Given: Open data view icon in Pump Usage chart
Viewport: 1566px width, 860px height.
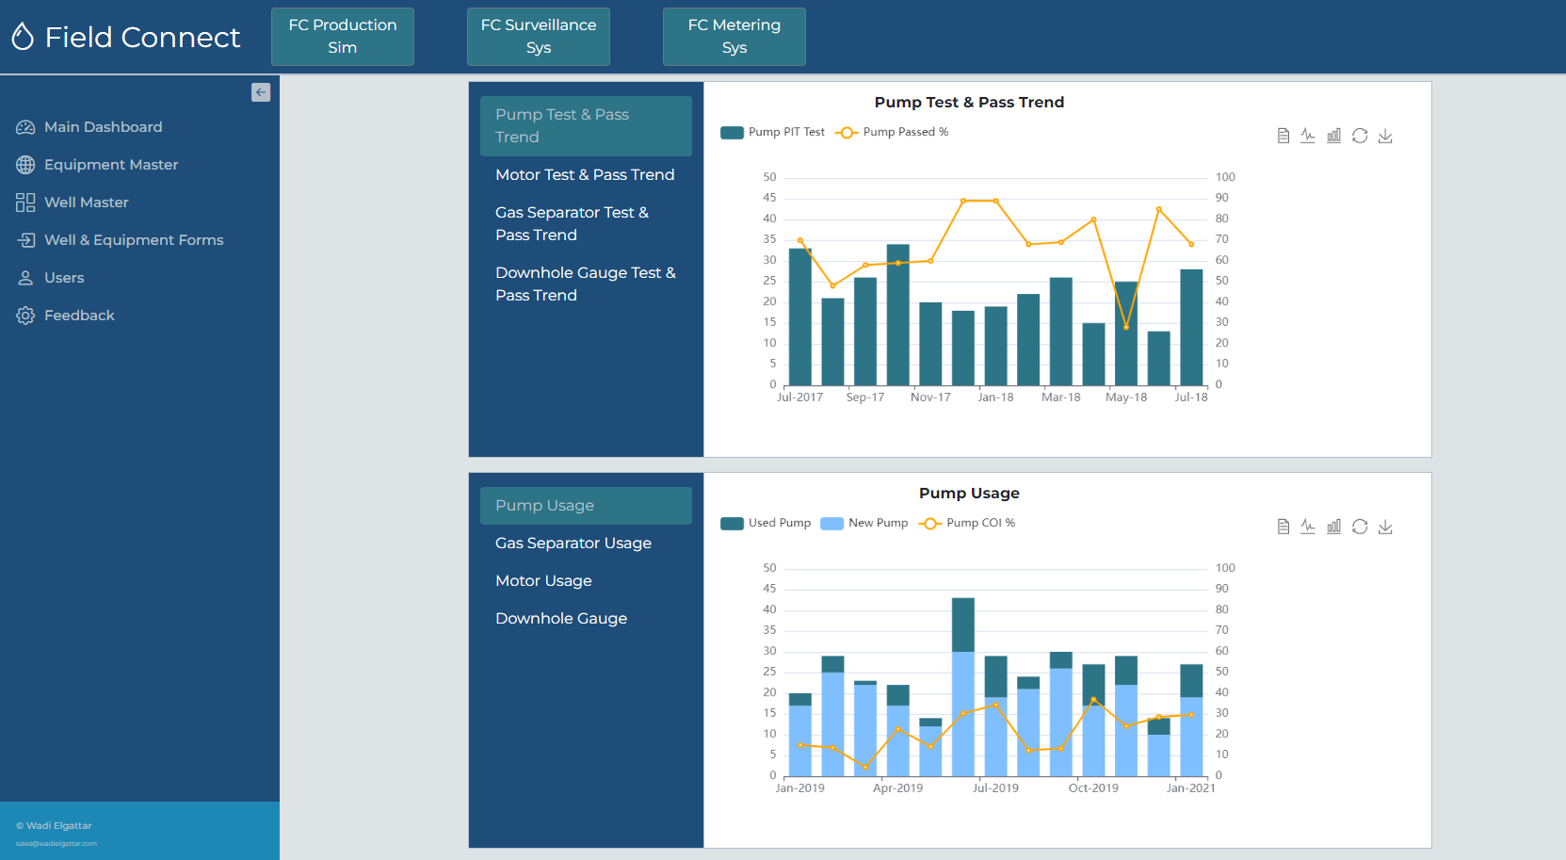Looking at the screenshot, I should (x=1283, y=527).
